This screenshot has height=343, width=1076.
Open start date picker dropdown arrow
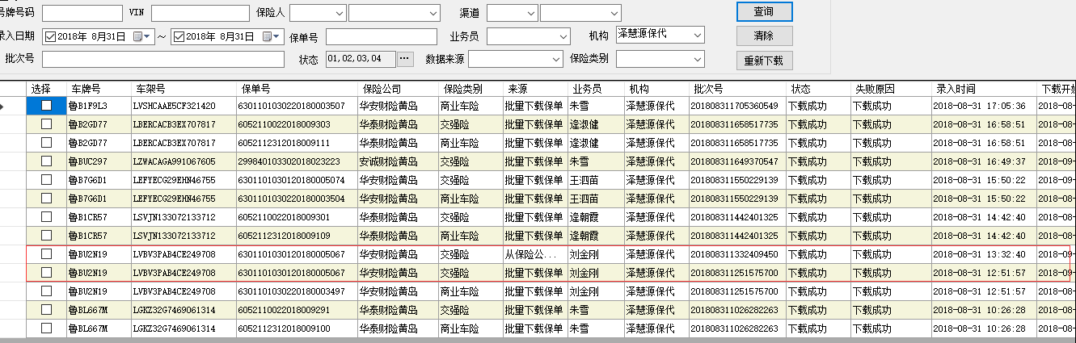tap(149, 36)
